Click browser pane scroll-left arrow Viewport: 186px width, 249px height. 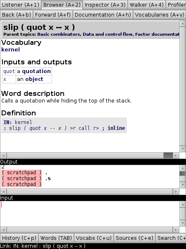[x=3, y=156]
